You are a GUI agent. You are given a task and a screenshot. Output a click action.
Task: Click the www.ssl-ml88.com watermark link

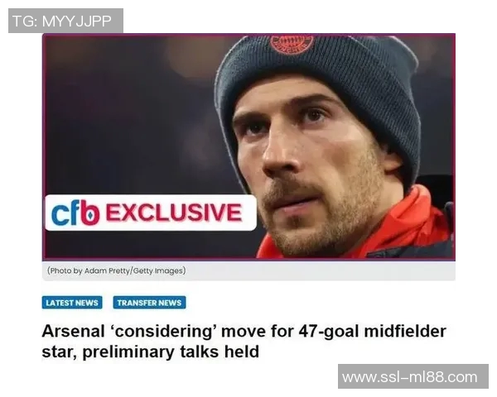coord(413,377)
